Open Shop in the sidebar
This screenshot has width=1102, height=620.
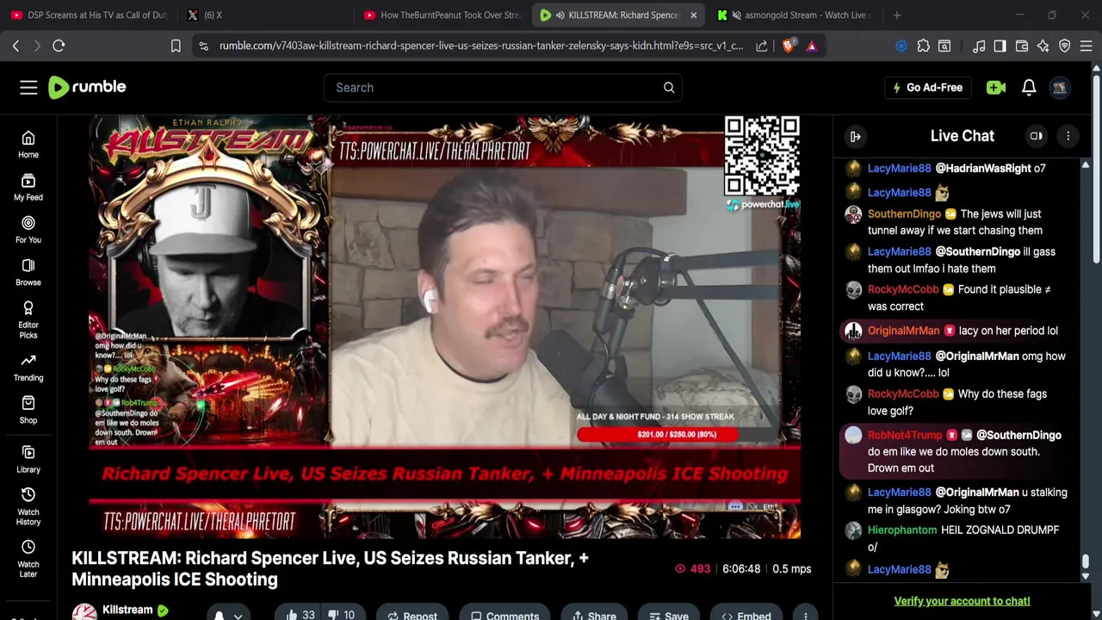[x=28, y=410]
